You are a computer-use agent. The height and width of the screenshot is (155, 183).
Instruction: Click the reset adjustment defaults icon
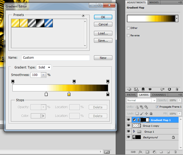[x=169, y=89]
